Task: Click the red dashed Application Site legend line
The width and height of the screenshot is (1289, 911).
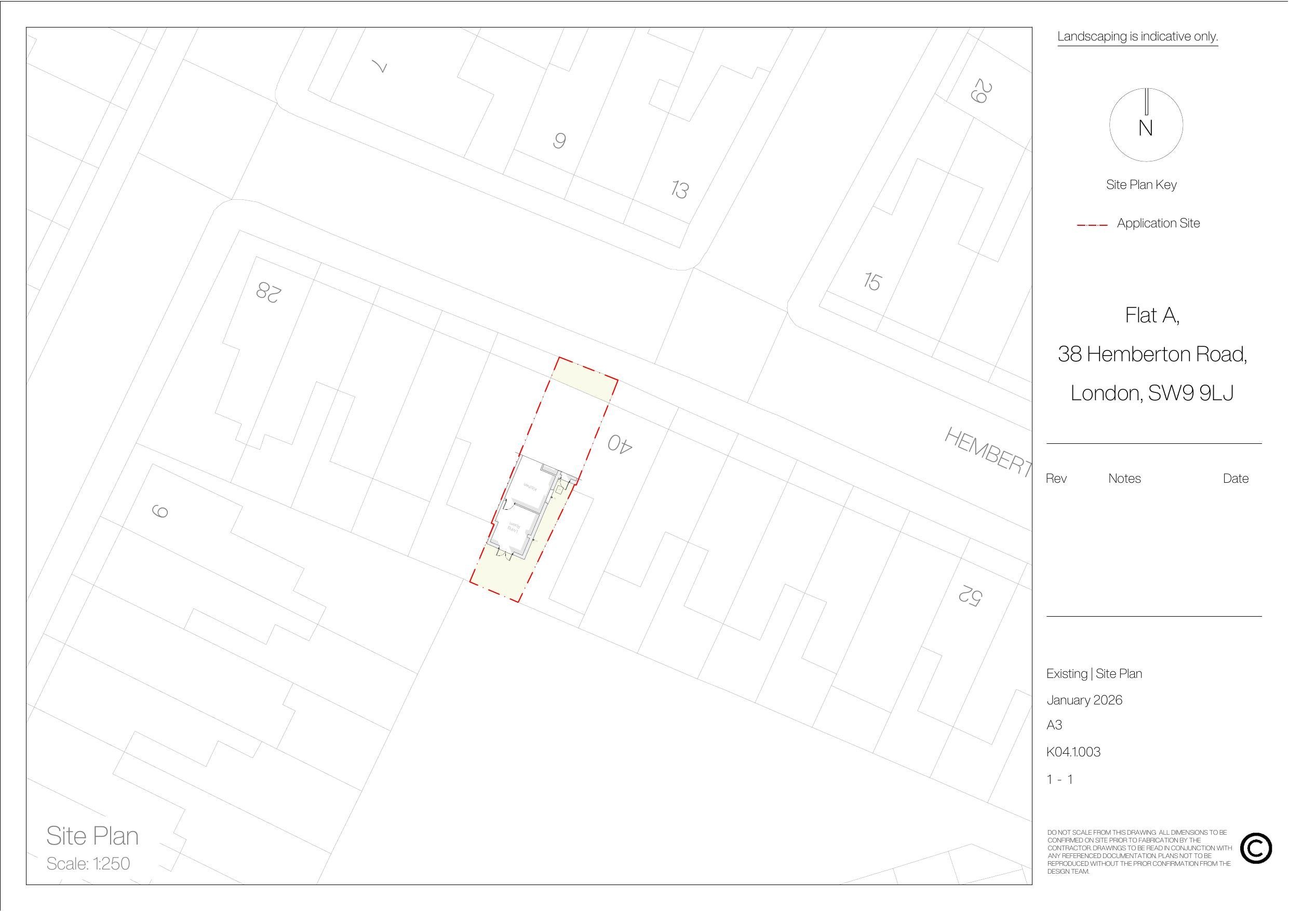Action: [x=1092, y=225]
